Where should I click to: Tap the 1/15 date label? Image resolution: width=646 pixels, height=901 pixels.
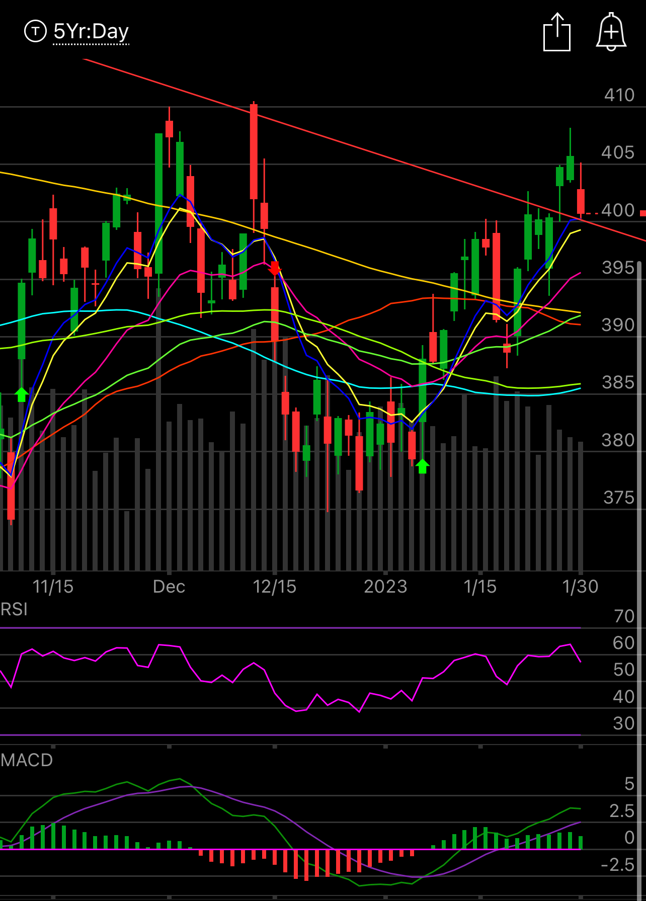[480, 586]
